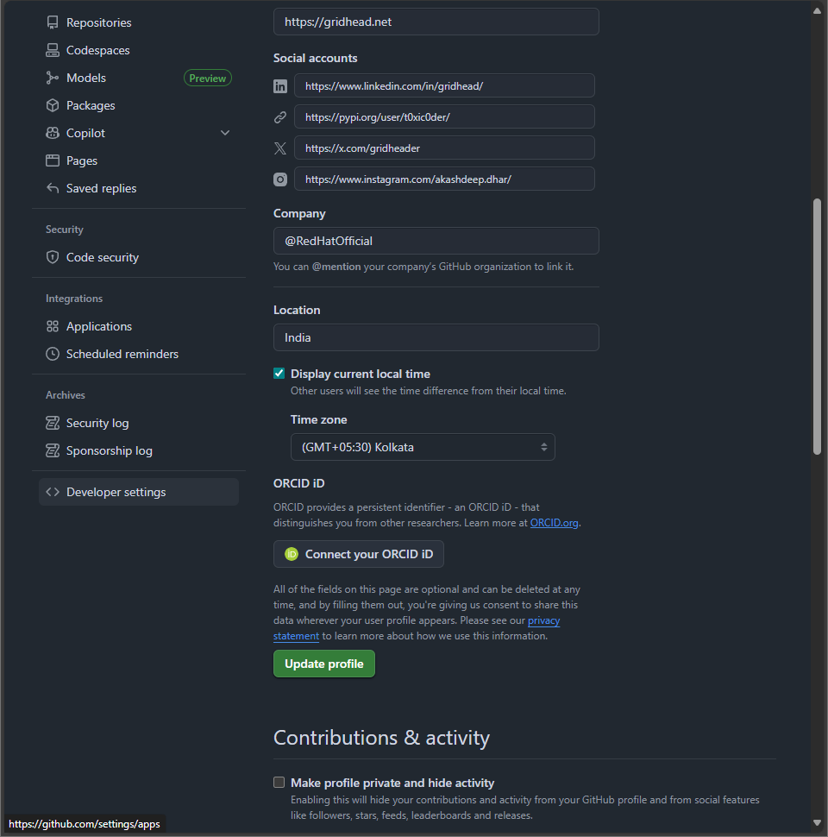This screenshot has height=837, width=828.
Task: Click the Repositories book icon in the sidebar
Action: click(x=53, y=22)
